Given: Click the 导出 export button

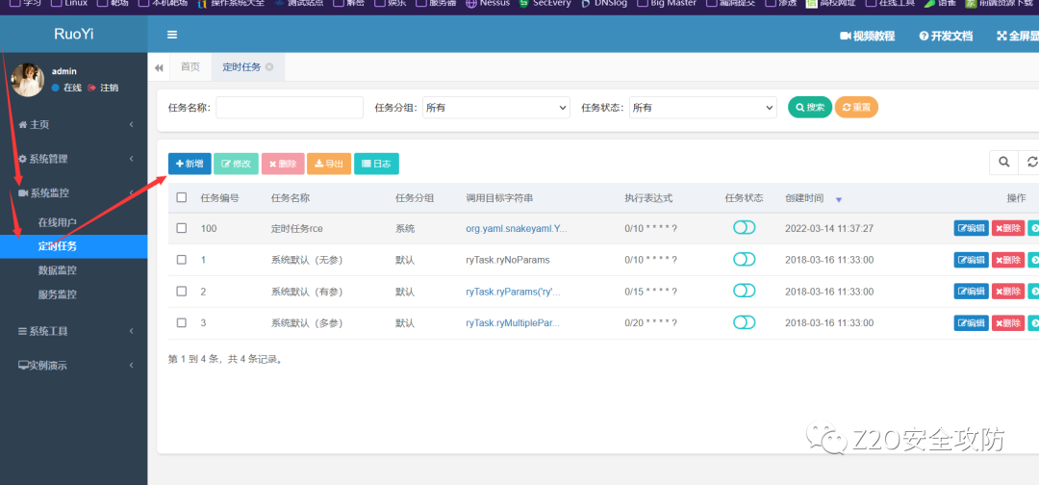Looking at the screenshot, I should (329, 164).
